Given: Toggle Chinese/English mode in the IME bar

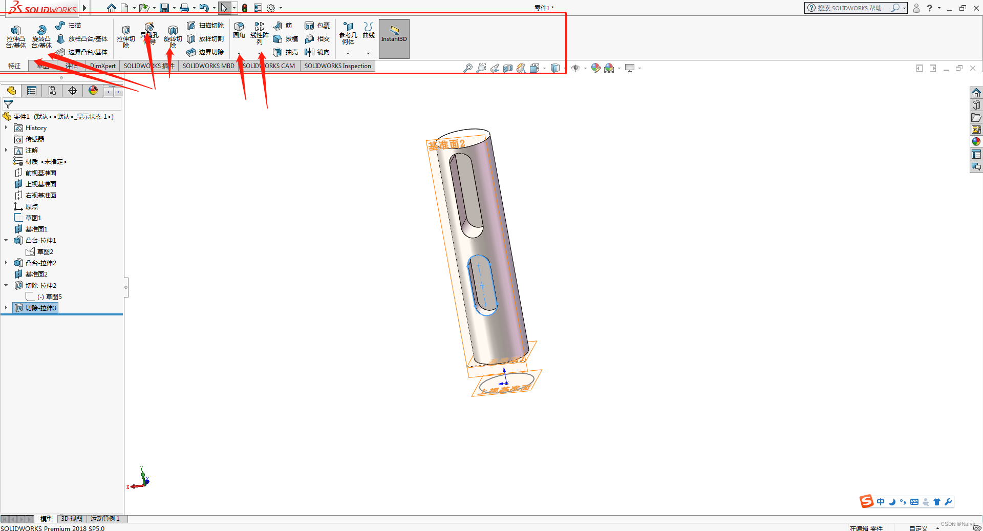Looking at the screenshot, I should (881, 502).
